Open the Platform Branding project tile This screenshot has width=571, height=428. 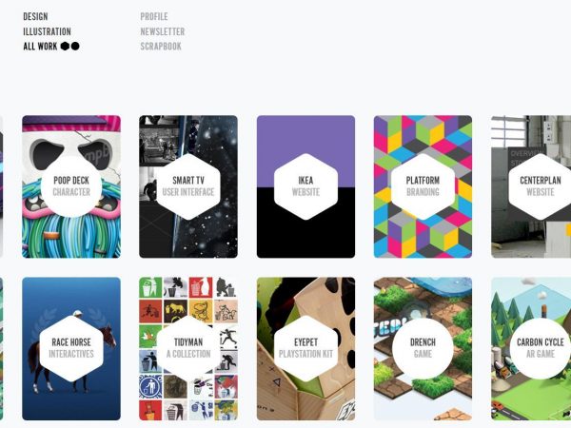pos(423,186)
